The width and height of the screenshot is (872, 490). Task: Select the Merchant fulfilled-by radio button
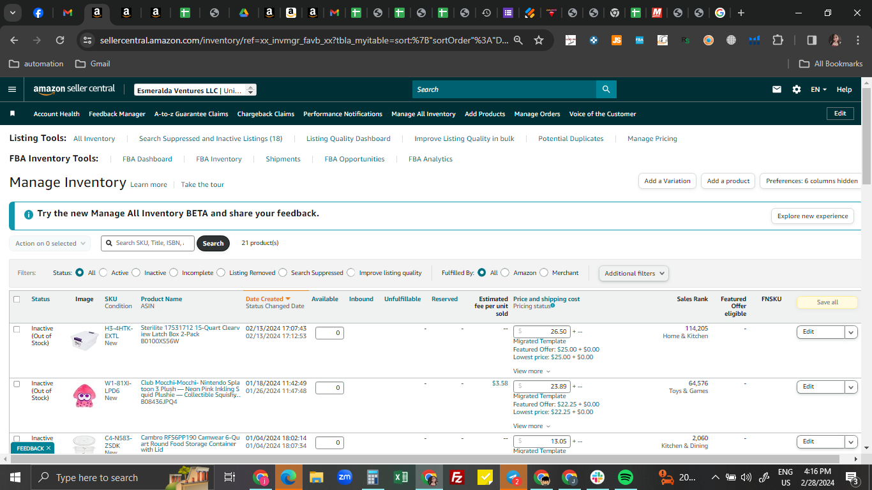click(x=544, y=272)
